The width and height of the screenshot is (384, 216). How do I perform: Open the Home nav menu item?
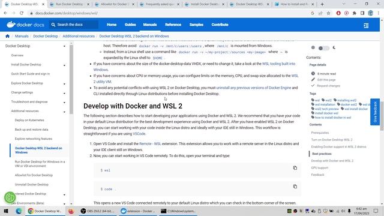pos(112,25)
